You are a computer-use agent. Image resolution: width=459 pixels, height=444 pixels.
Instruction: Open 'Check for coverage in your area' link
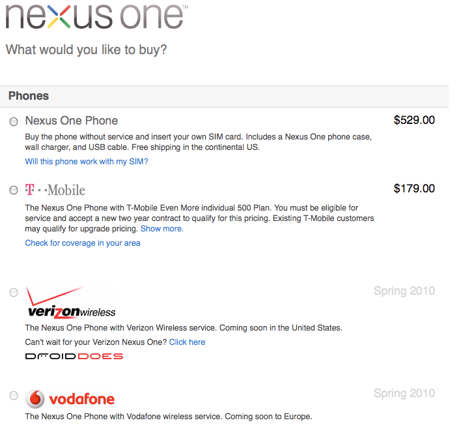(83, 243)
